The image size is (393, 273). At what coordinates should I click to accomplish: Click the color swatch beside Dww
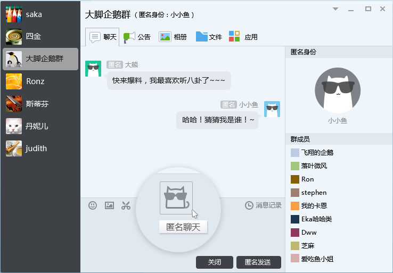pyautogui.click(x=295, y=233)
